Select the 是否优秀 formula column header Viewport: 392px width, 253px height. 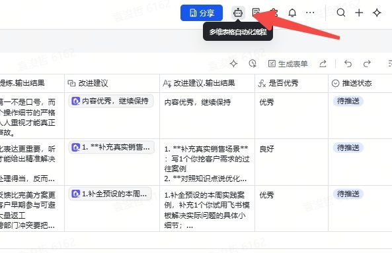292,83
